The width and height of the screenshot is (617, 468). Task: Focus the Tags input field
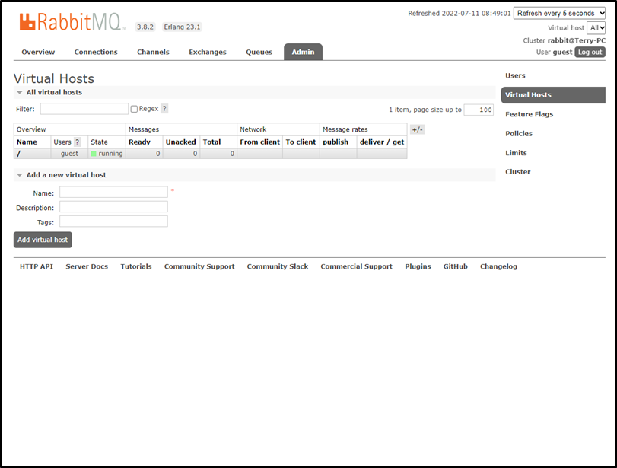point(113,221)
